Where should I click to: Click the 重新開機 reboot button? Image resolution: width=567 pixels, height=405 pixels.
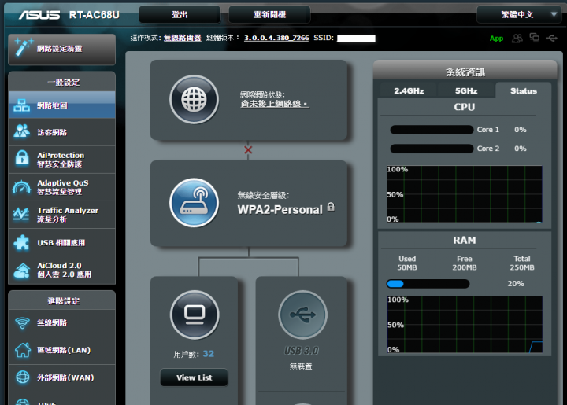(269, 15)
